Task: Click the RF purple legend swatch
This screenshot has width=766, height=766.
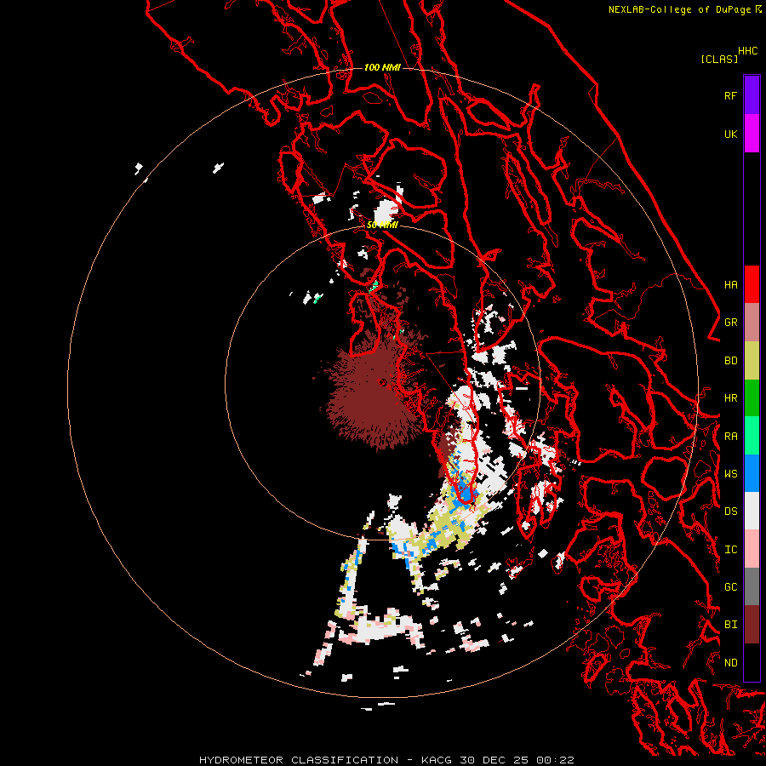Action: (x=752, y=95)
